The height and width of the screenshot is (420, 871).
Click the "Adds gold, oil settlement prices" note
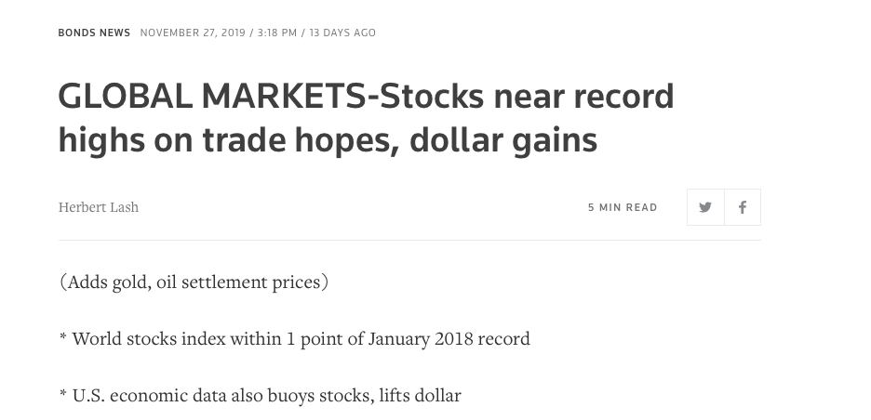pos(194,282)
